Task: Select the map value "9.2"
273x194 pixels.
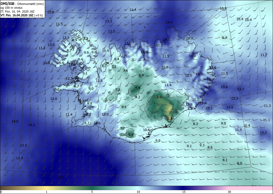Action: tap(138, 97)
